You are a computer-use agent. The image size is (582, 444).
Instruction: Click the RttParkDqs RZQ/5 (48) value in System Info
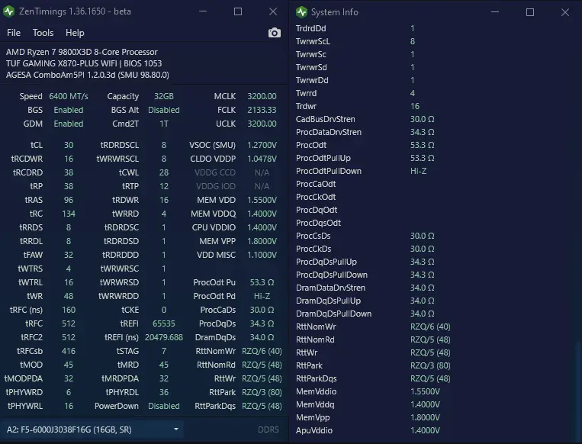430,378
